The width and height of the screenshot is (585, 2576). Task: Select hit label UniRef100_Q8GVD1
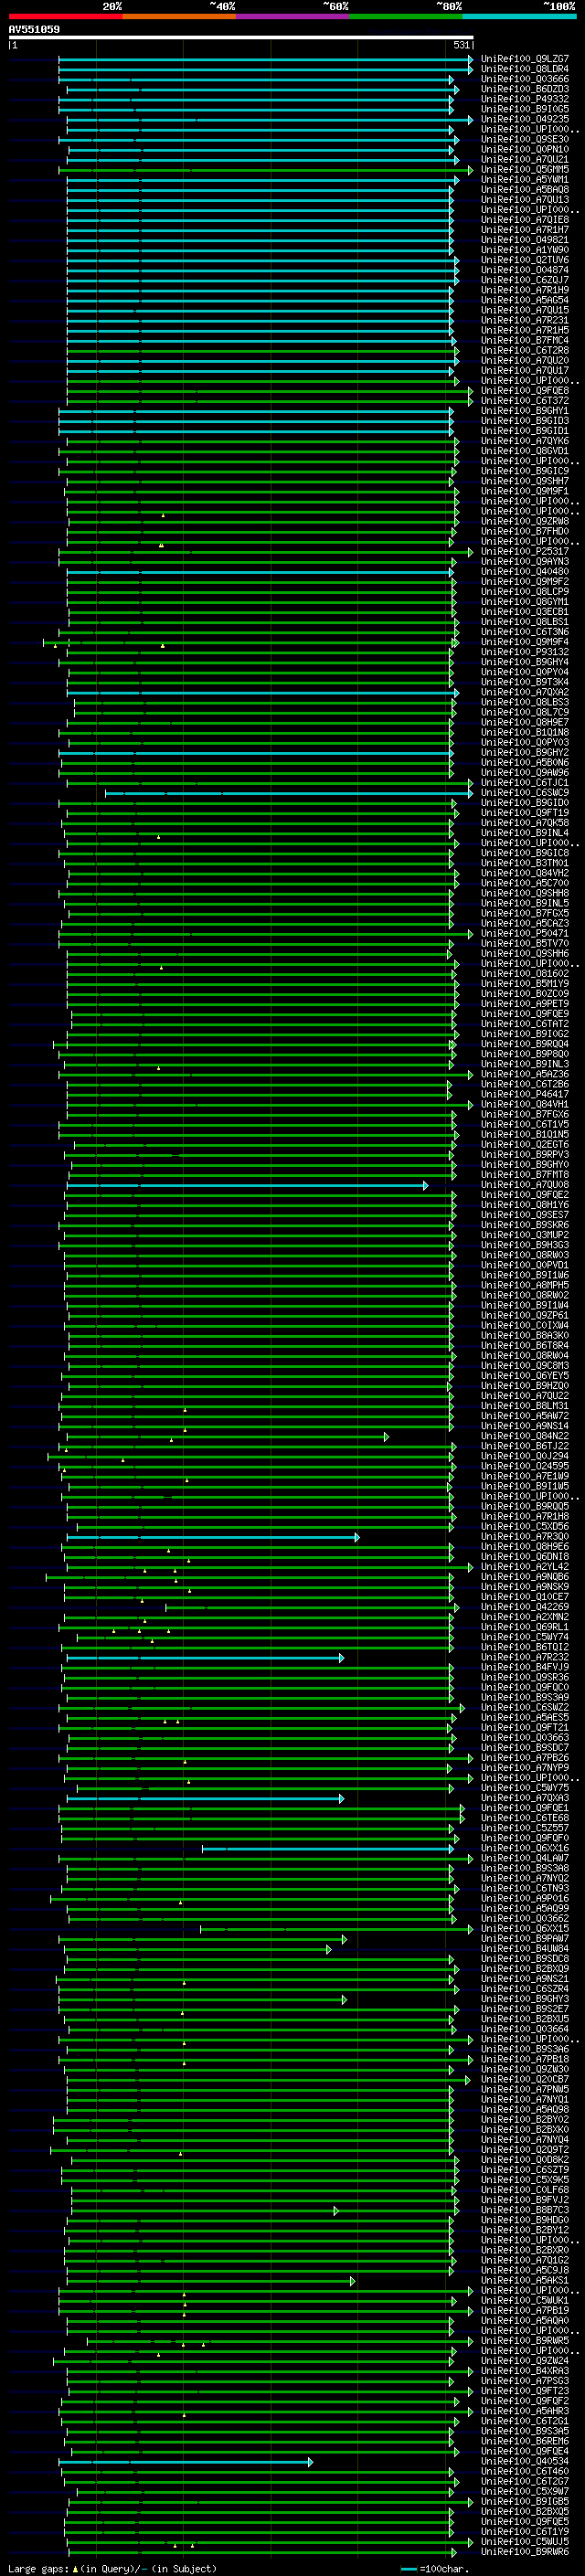click(x=525, y=451)
